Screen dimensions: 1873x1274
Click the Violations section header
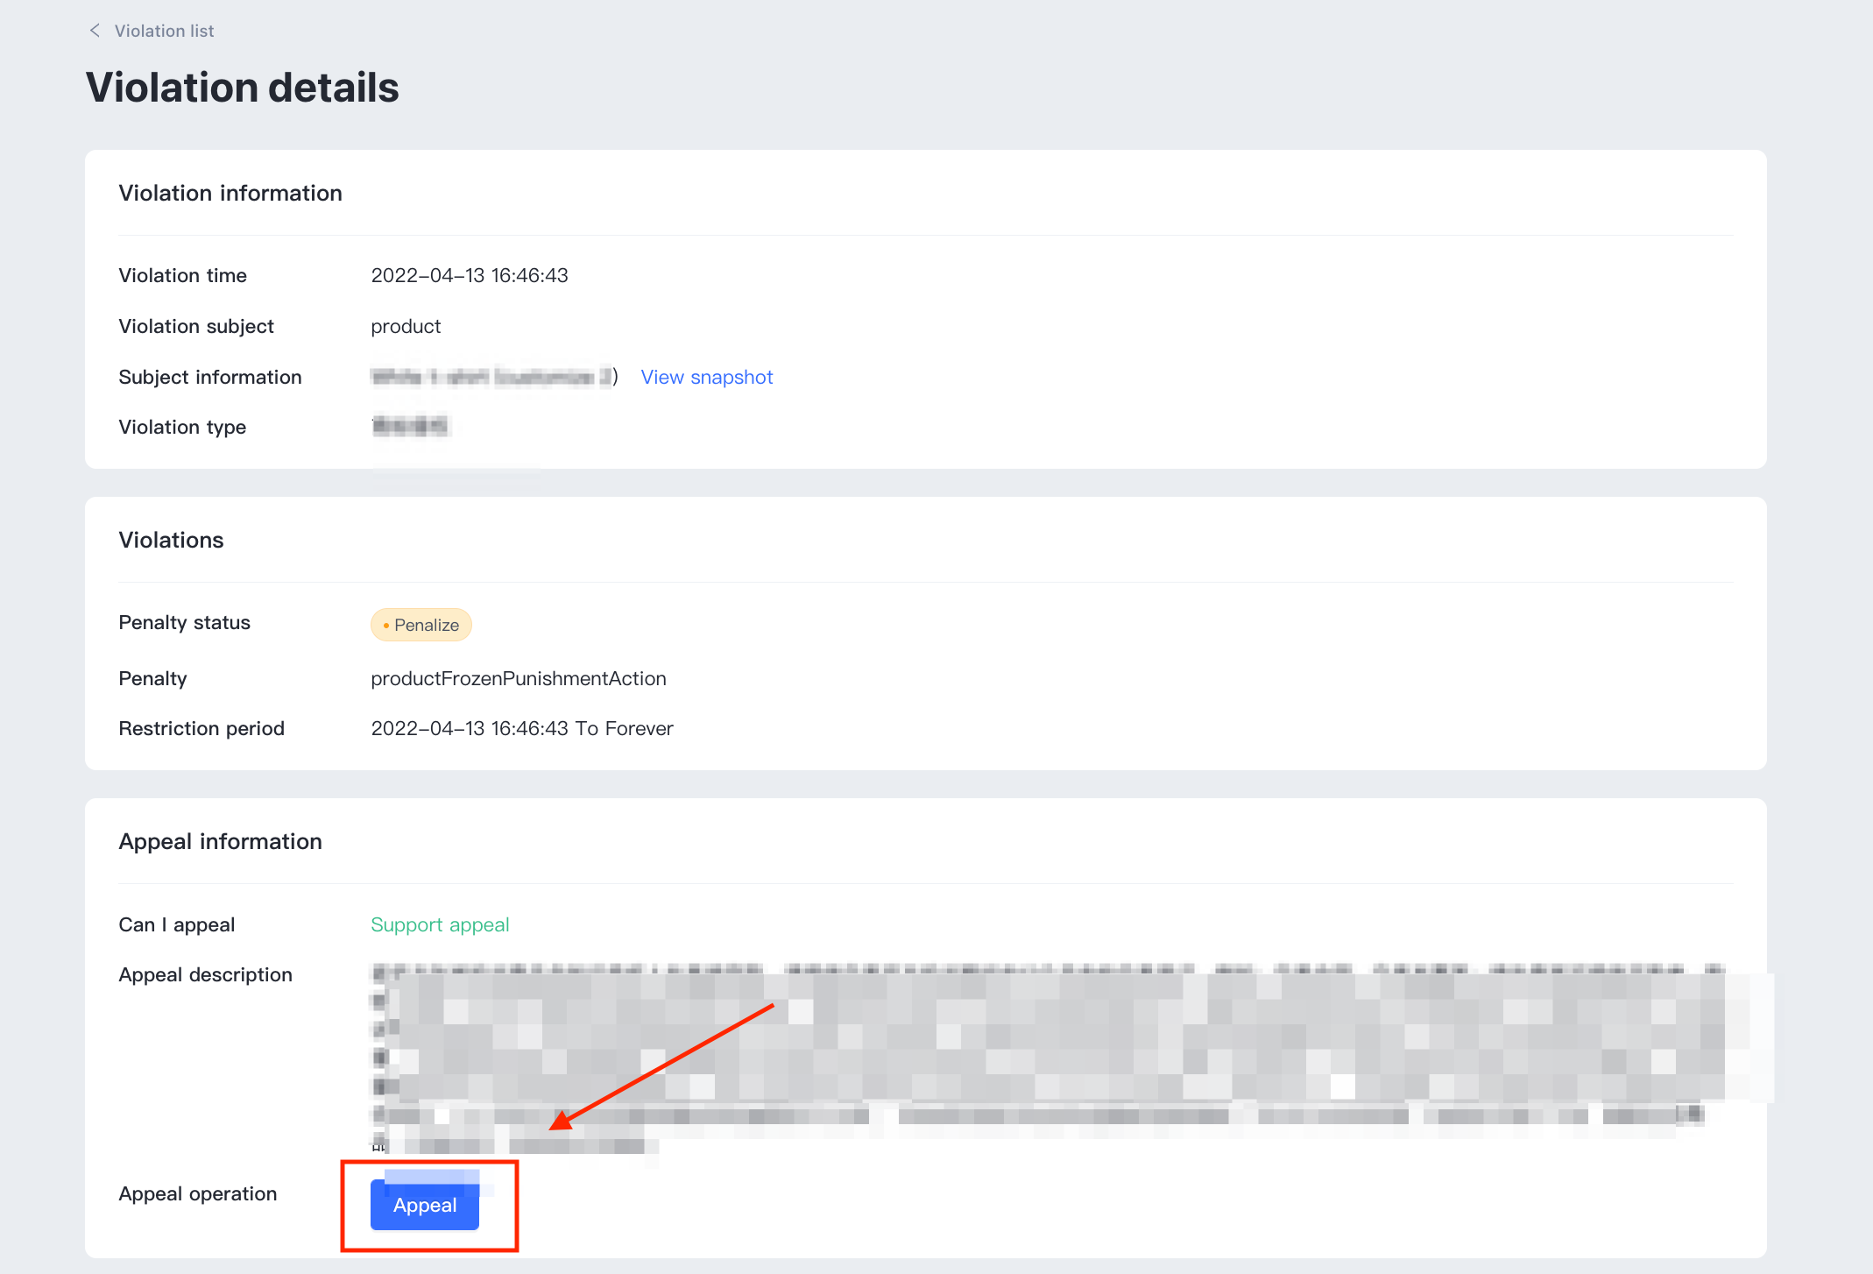(171, 540)
